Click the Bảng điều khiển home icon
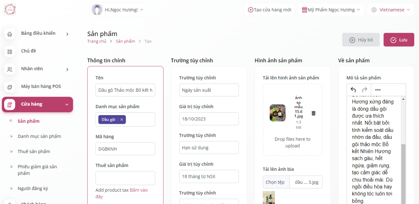Screen dimensions: 419x204 [x=10, y=34]
